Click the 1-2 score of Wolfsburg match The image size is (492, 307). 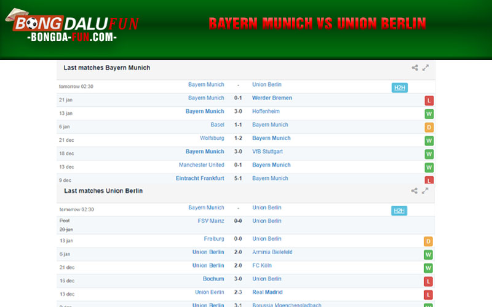pos(238,138)
